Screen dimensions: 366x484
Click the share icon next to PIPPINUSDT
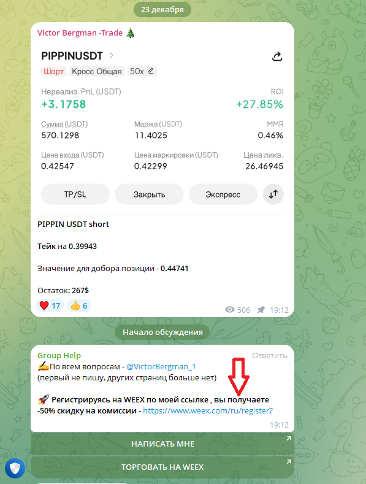coord(277,56)
